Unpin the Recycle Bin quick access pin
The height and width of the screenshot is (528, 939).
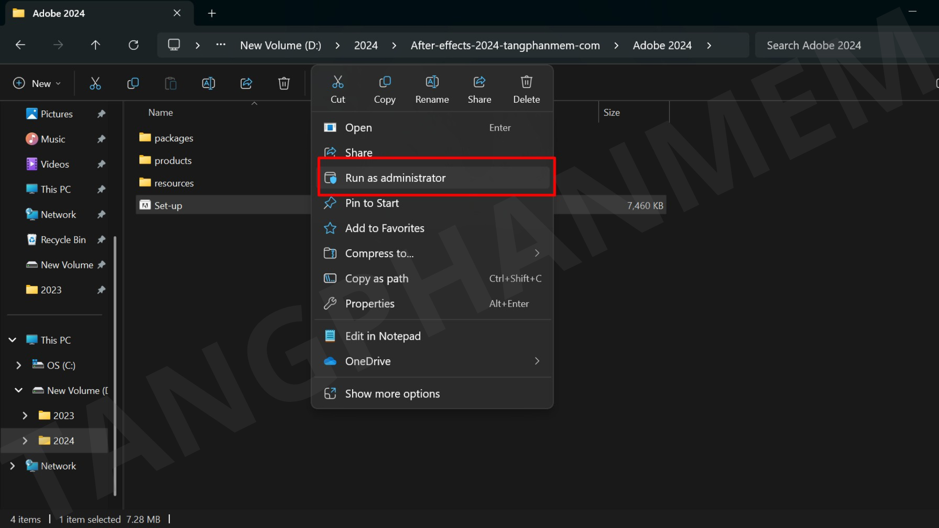click(x=101, y=240)
